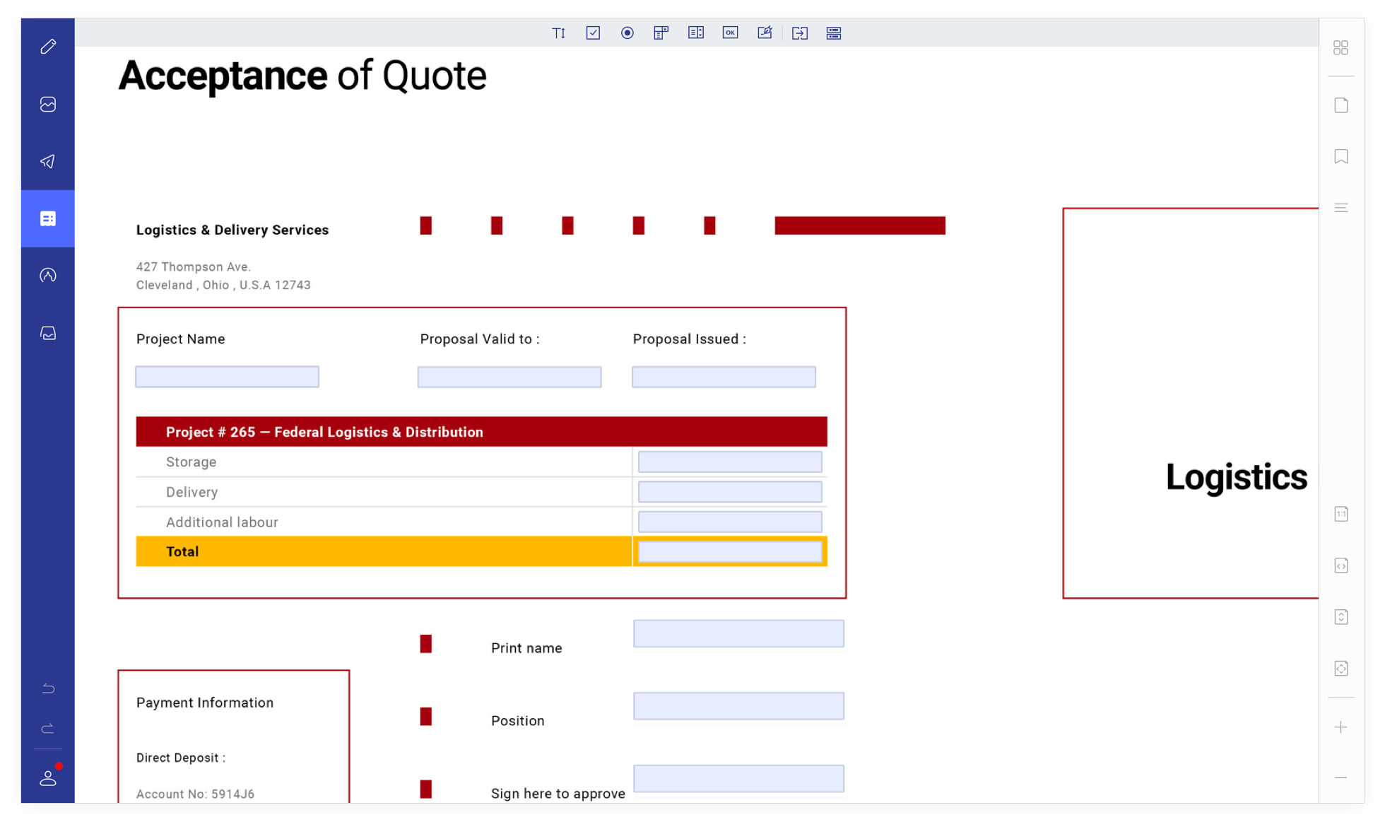The image size is (1385, 827).
Task: Open the Image tool in left sidebar
Action: [48, 105]
